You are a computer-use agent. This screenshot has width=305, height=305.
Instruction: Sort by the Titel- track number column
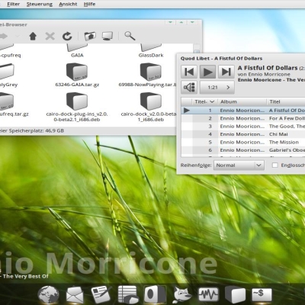pyautogui.click(x=204, y=101)
